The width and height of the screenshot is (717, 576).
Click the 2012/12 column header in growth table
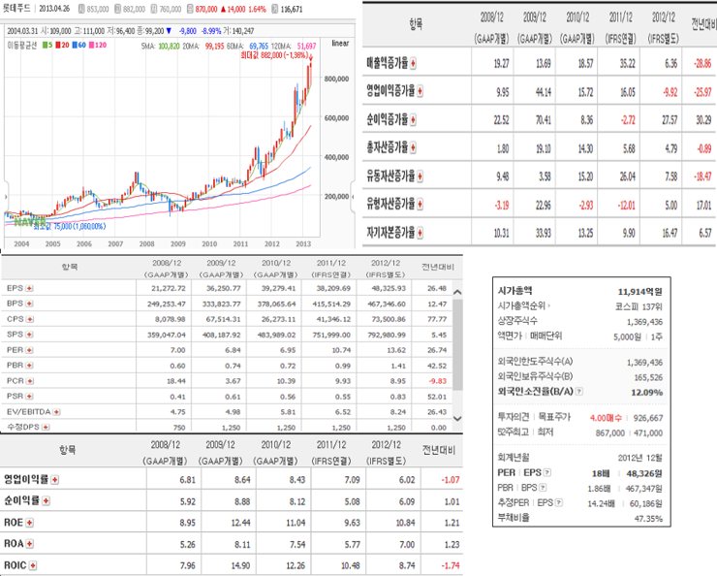click(x=664, y=27)
